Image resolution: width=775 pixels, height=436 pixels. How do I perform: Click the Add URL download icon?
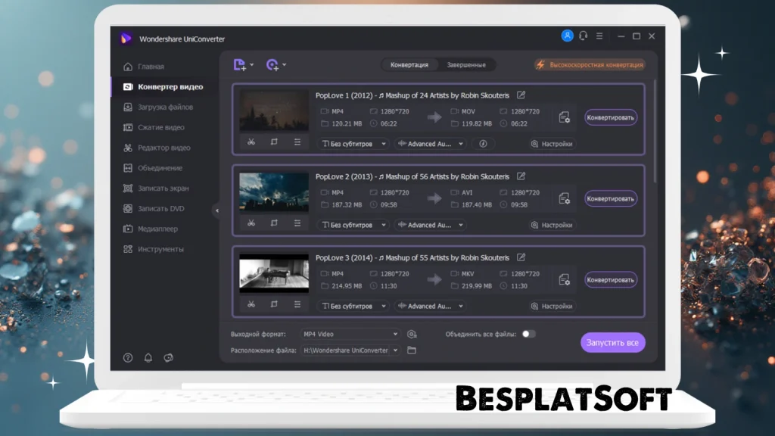(274, 64)
